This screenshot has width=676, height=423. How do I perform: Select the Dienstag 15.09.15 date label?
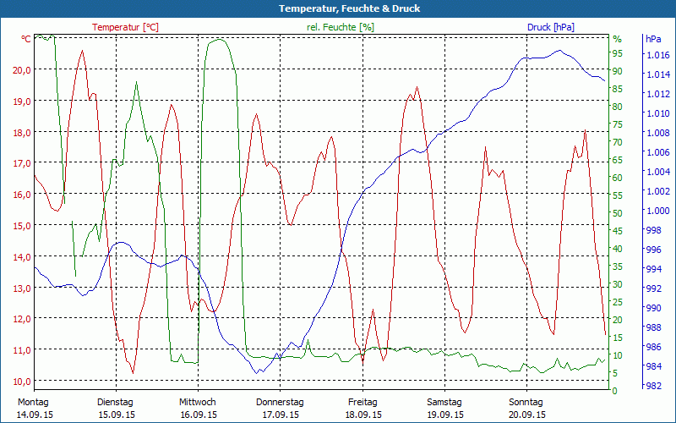[116, 408]
